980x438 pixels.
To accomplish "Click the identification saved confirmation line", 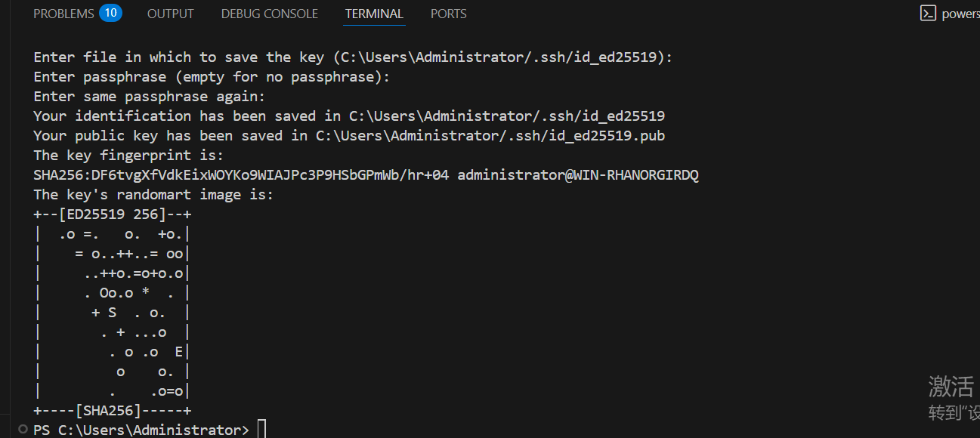I will (348, 116).
